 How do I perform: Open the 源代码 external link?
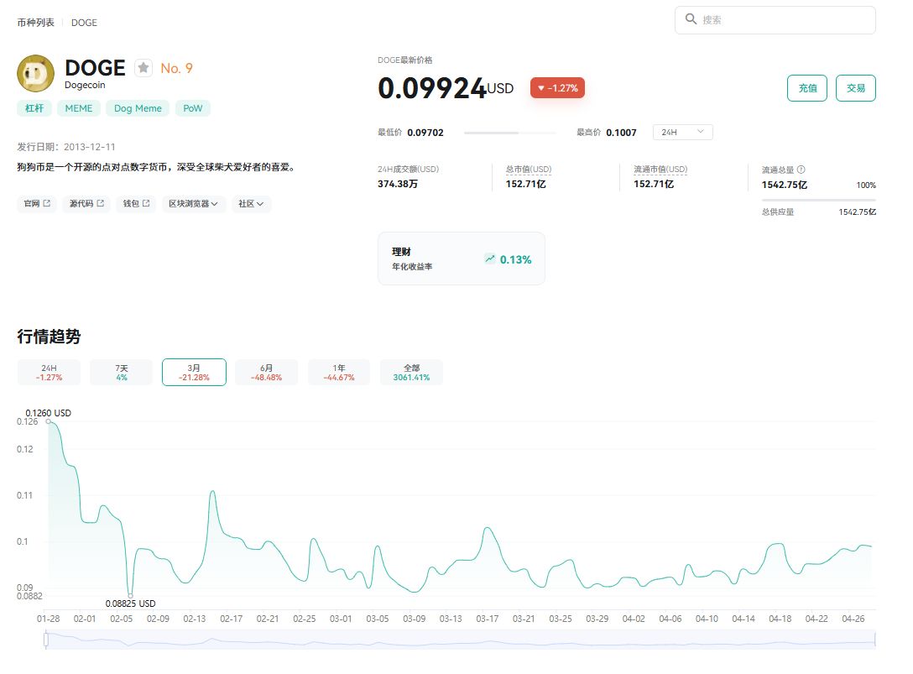pos(86,203)
